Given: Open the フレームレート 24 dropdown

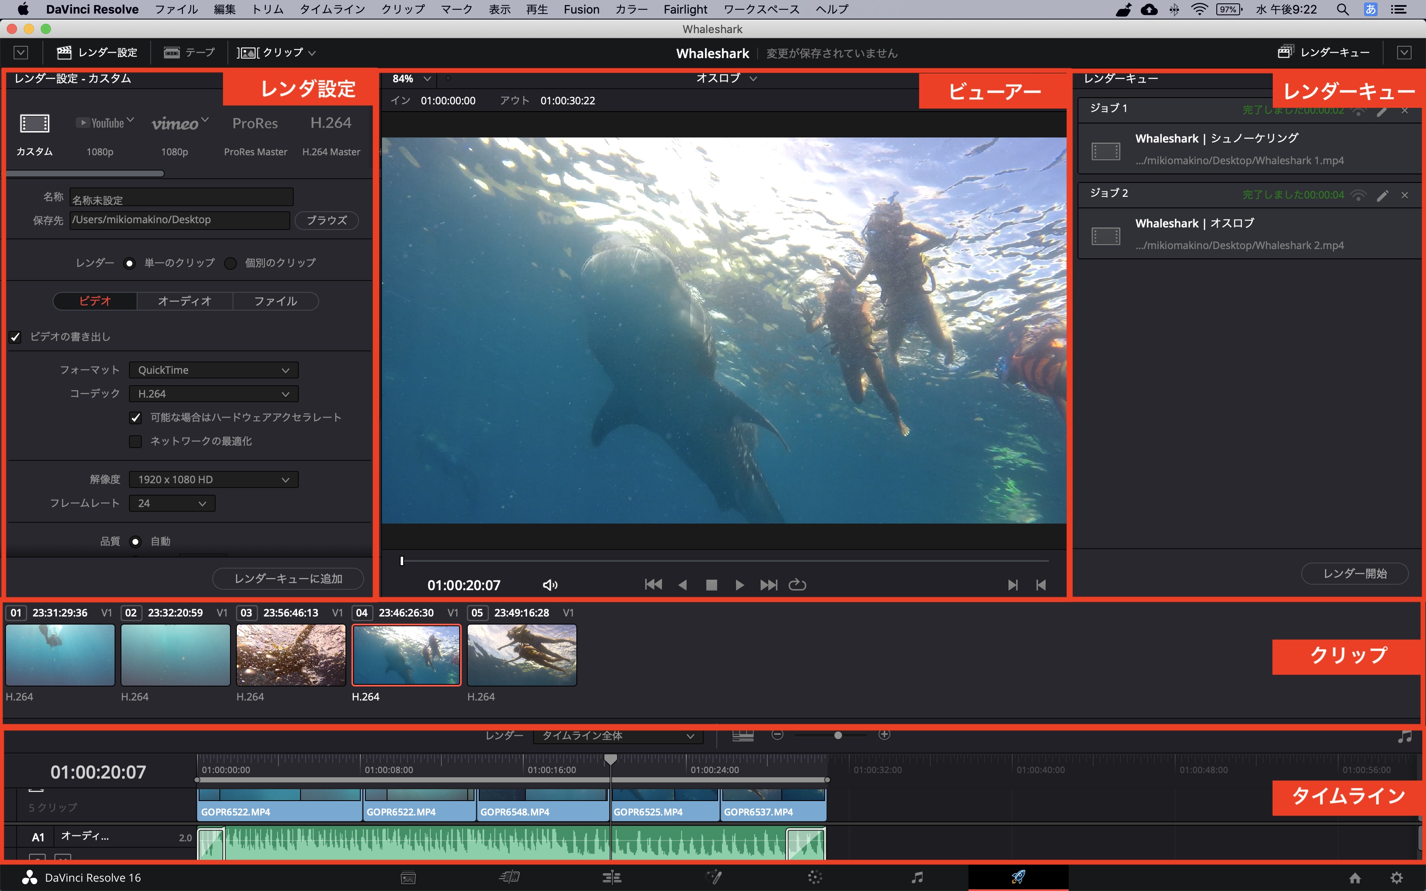Looking at the screenshot, I should coord(171,503).
